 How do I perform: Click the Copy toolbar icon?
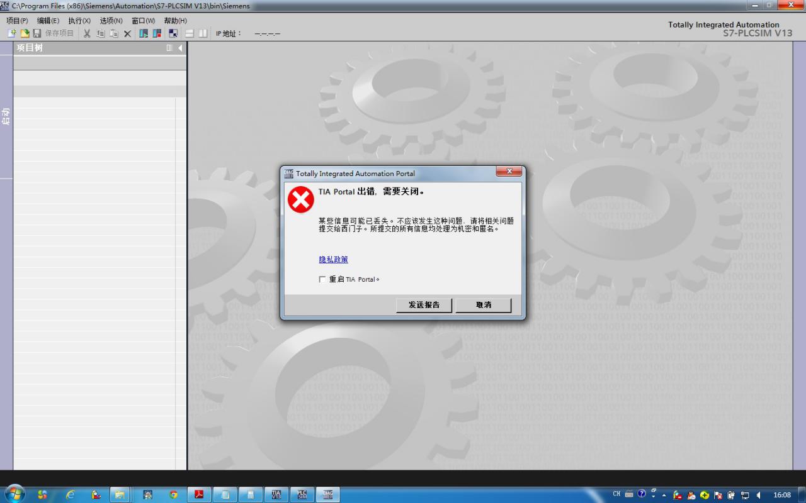click(x=101, y=33)
